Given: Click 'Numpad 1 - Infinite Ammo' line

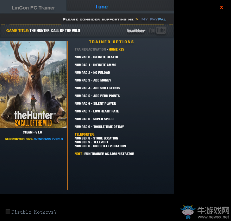Looking at the screenshot, I should [95, 65].
